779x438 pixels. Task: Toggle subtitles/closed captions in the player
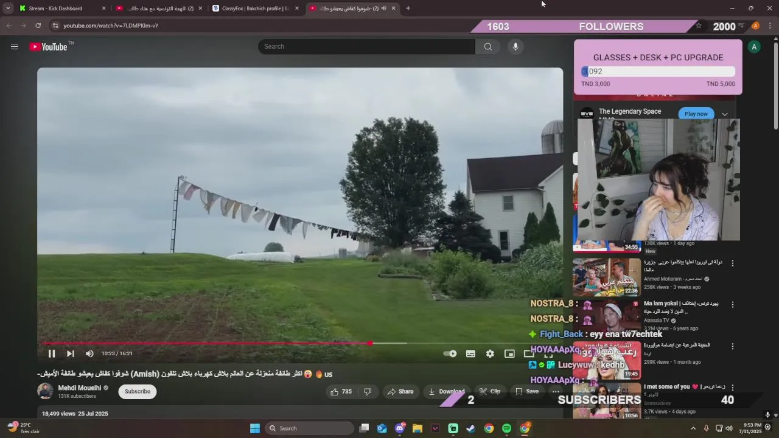470,353
